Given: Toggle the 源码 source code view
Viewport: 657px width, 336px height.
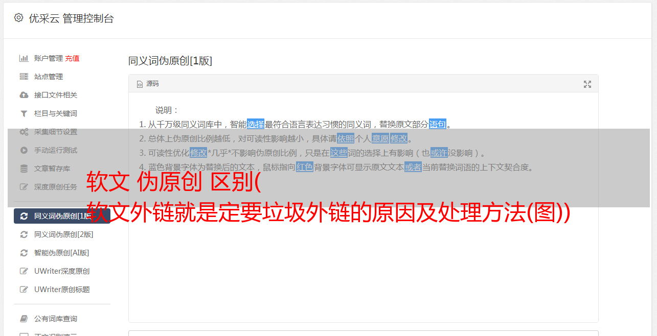Looking at the screenshot, I should click(148, 84).
